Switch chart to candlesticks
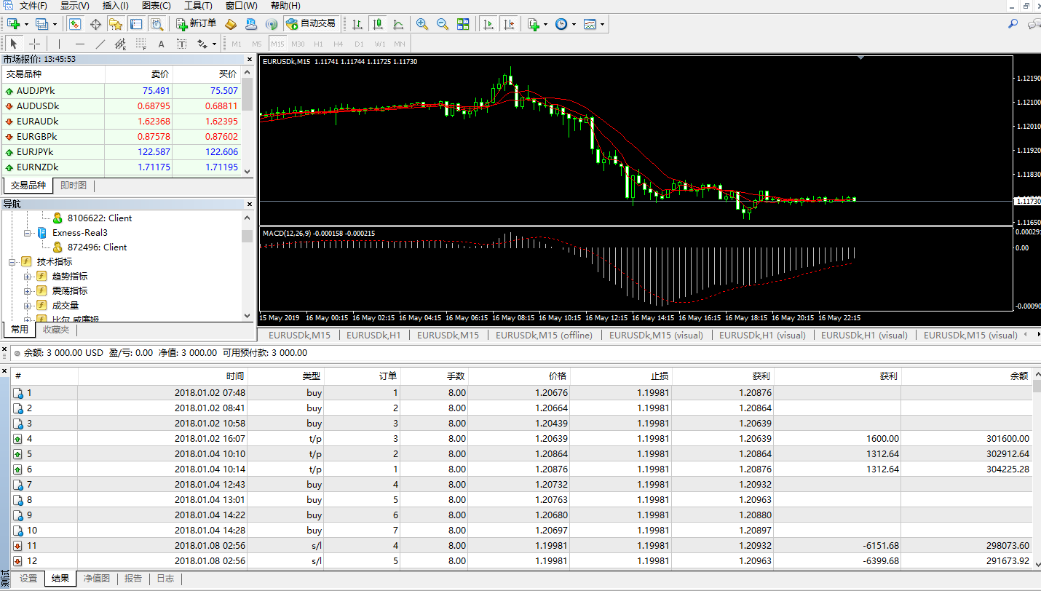1041x591 pixels. pos(378,24)
